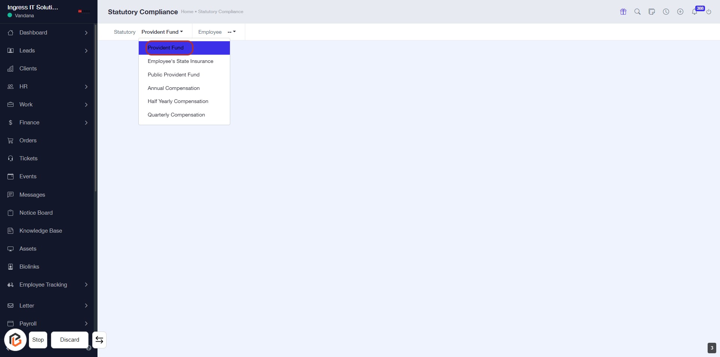This screenshot has height=357, width=720.
Task: Click the clock timer icon
Action: 666,12
